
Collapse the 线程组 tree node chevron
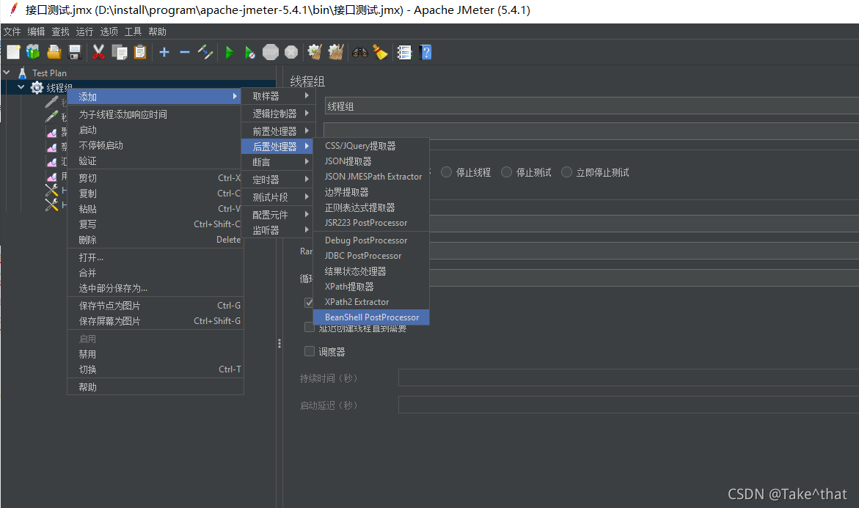click(x=21, y=87)
